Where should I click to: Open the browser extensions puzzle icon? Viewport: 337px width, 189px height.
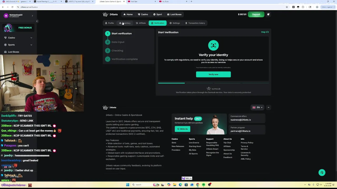click(x=303, y=7)
